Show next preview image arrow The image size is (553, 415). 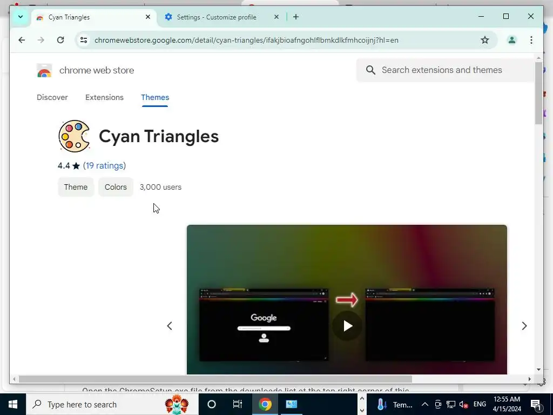click(x=524, y=326)
